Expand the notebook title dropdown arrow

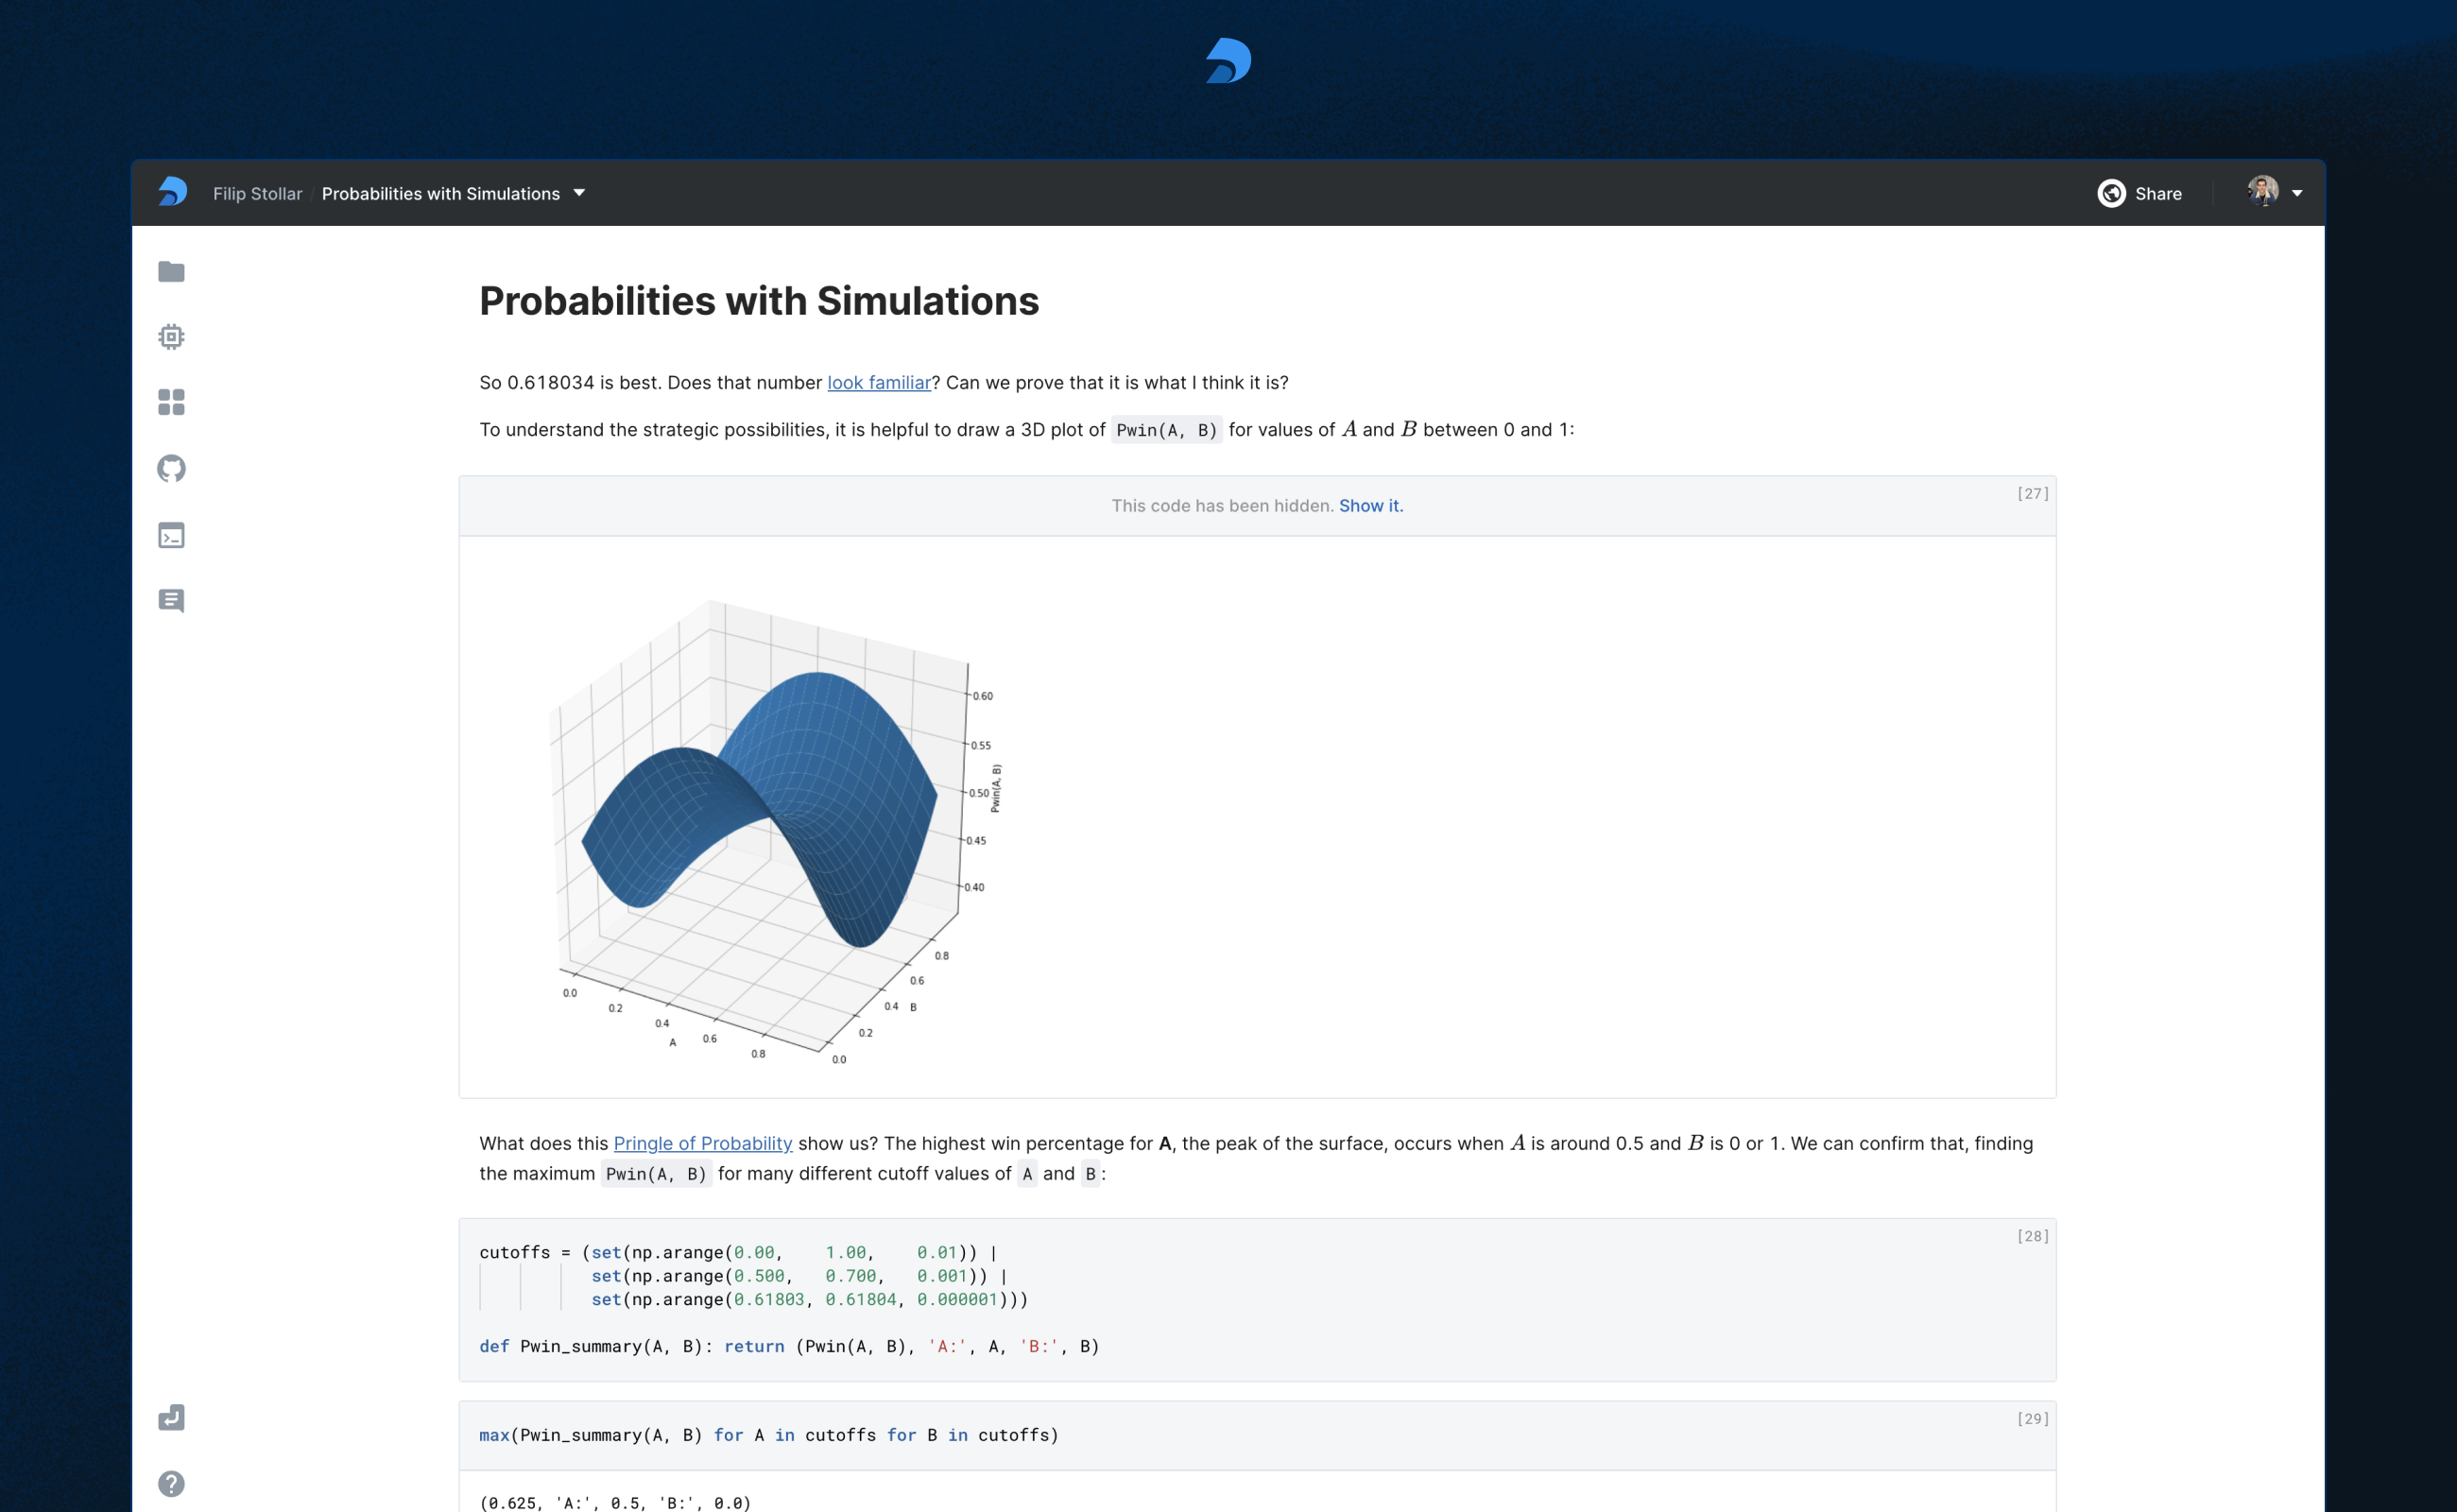579,193
